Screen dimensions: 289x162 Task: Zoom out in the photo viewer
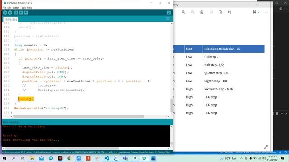point(193,12)
